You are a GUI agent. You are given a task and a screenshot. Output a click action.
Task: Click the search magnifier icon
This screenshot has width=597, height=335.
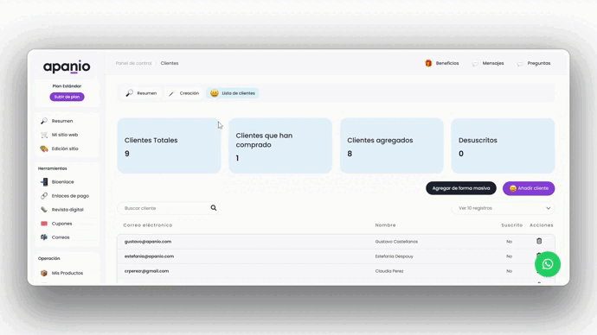pos(214,208)
